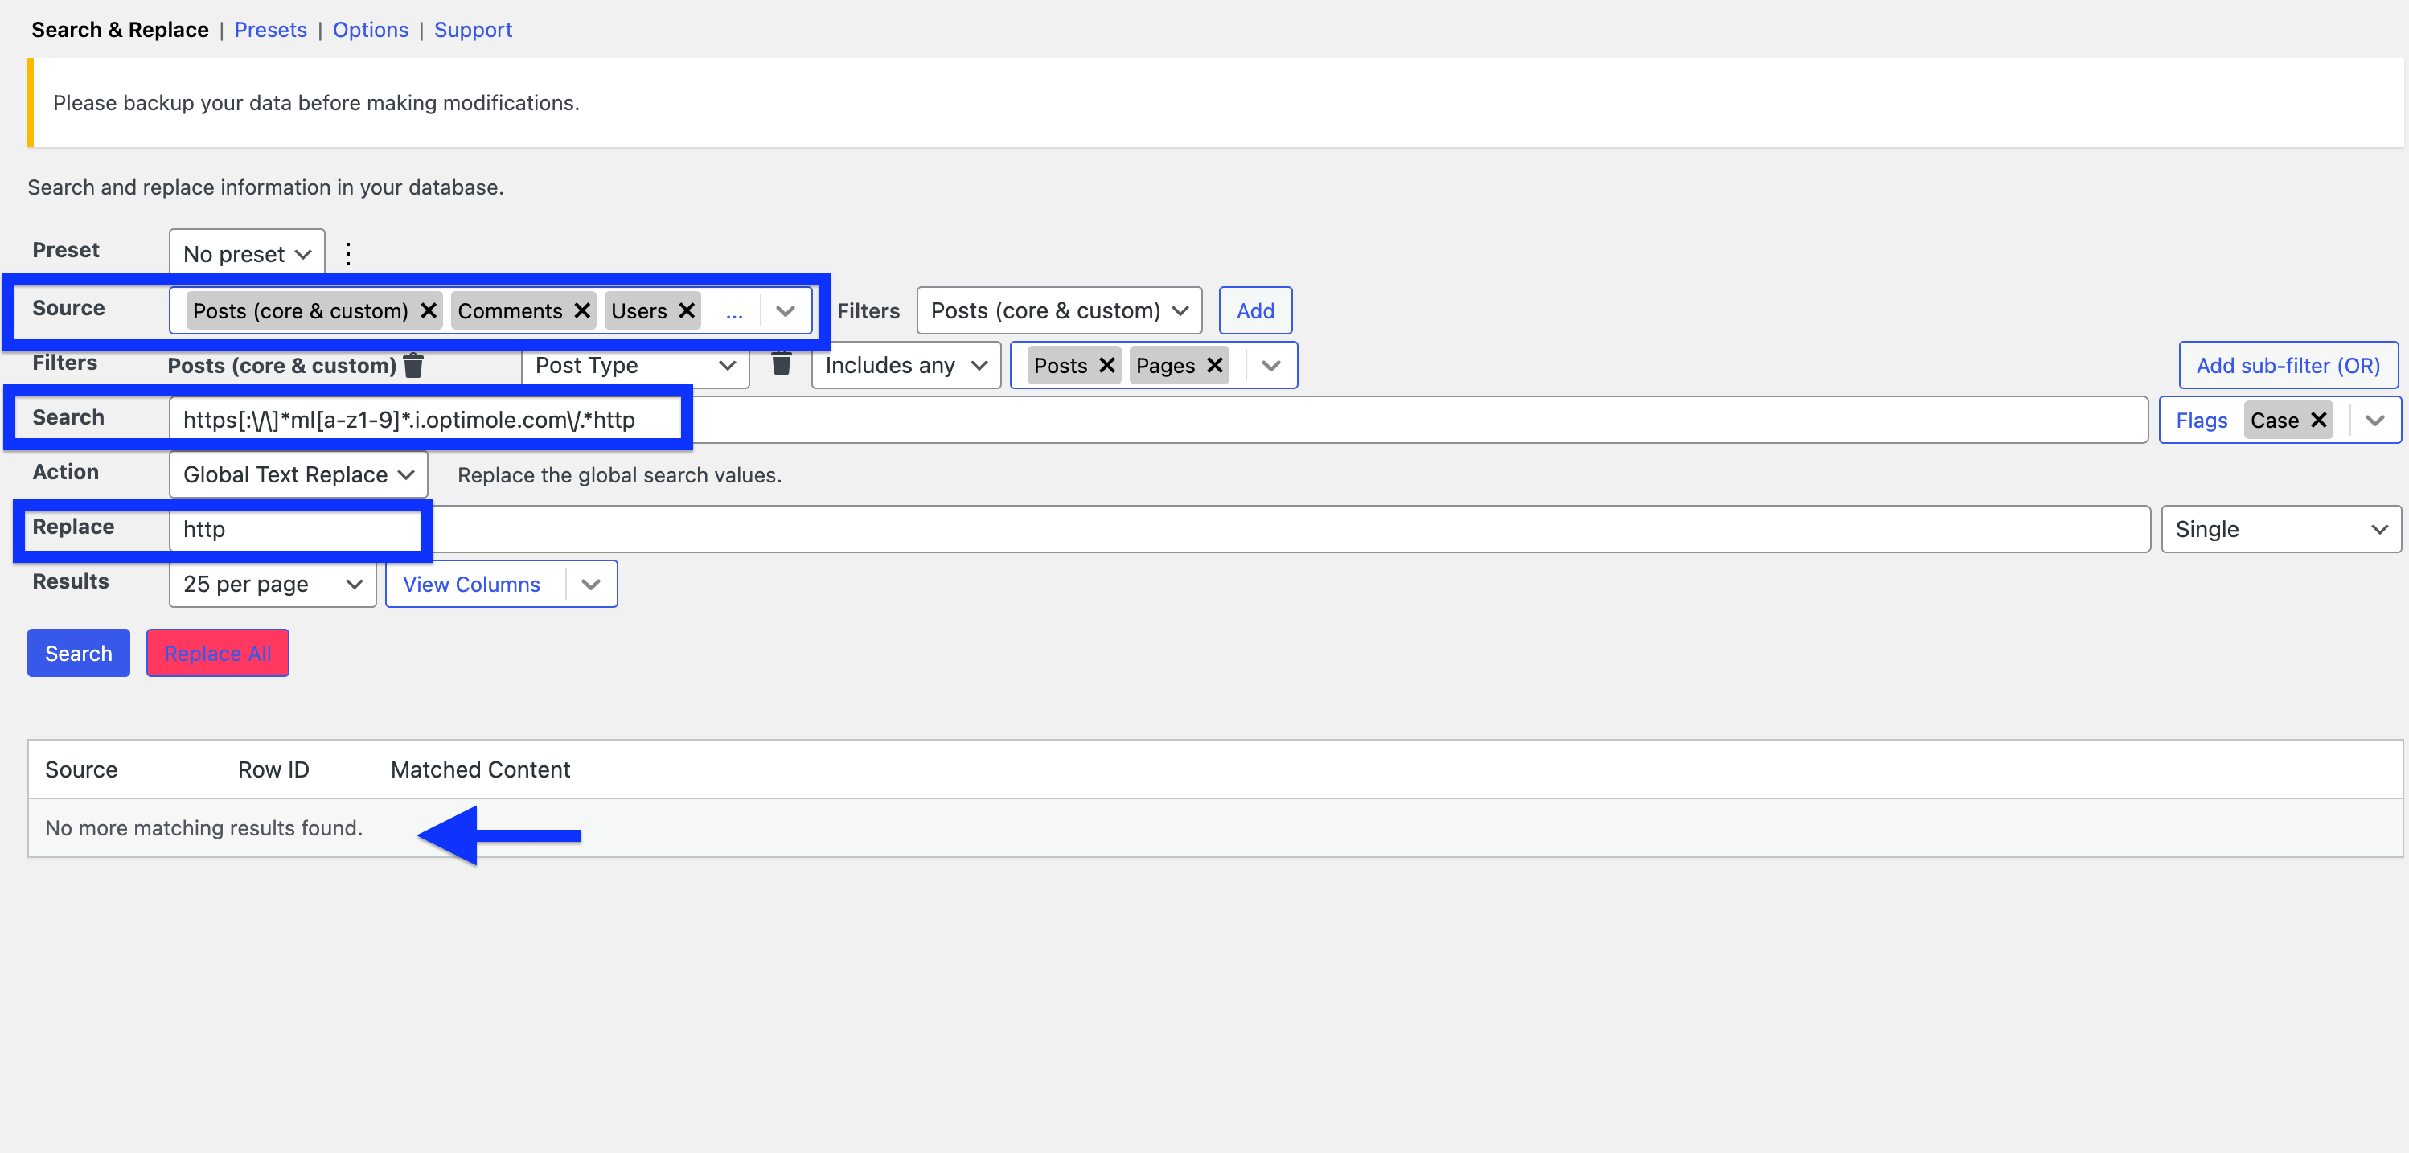Open the Global Text Replace action dropdown
Viewport: 2409px width, 1153px height.
point(298,474)
